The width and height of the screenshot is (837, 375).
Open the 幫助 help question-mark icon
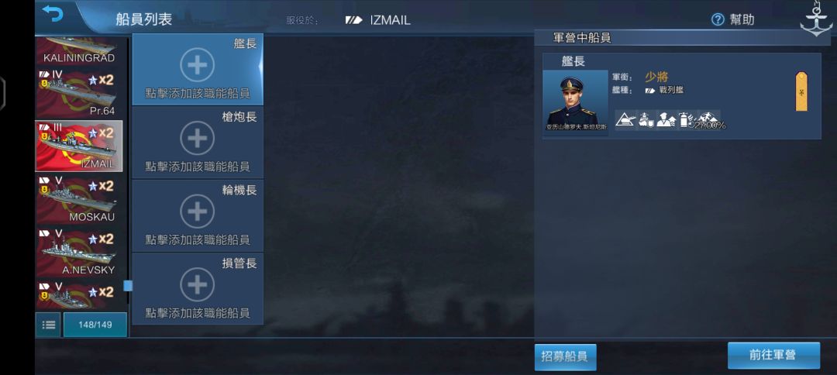(718, 19)
